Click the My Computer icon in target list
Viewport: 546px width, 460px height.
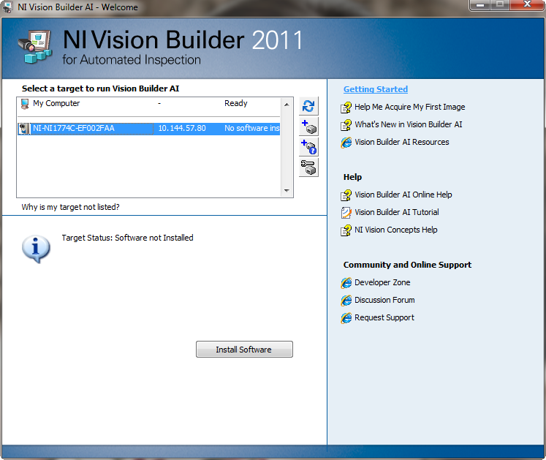25,104
